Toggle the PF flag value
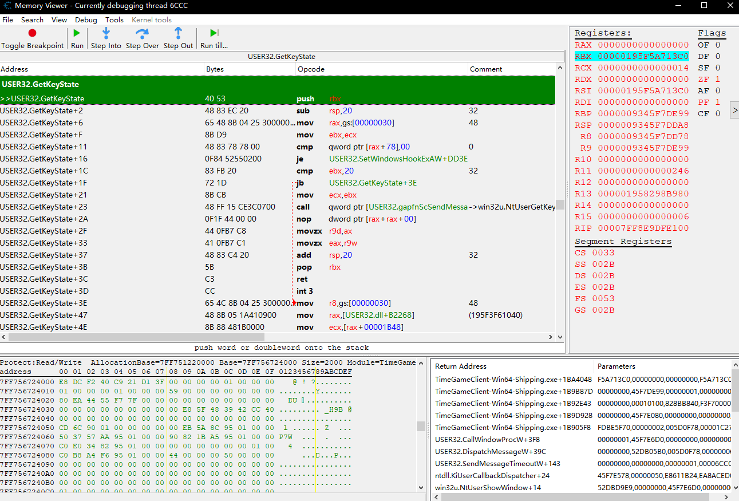The height and width of the screenshot is (501, 739). 717,102
